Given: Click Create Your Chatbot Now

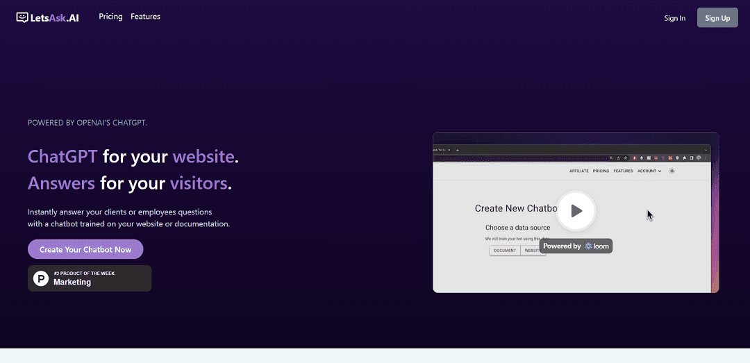Looking at the screenshot, I should click(x=85, y=249).
